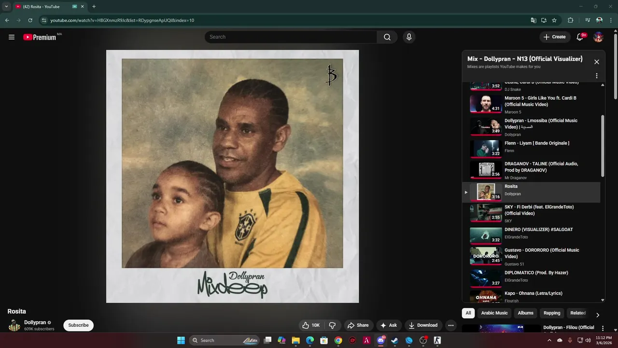
Task: Open Chrome media controls icon
Action: pos(588,20)
